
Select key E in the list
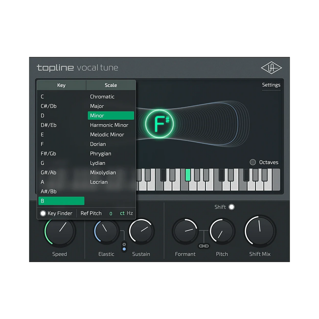coord(61,135)
